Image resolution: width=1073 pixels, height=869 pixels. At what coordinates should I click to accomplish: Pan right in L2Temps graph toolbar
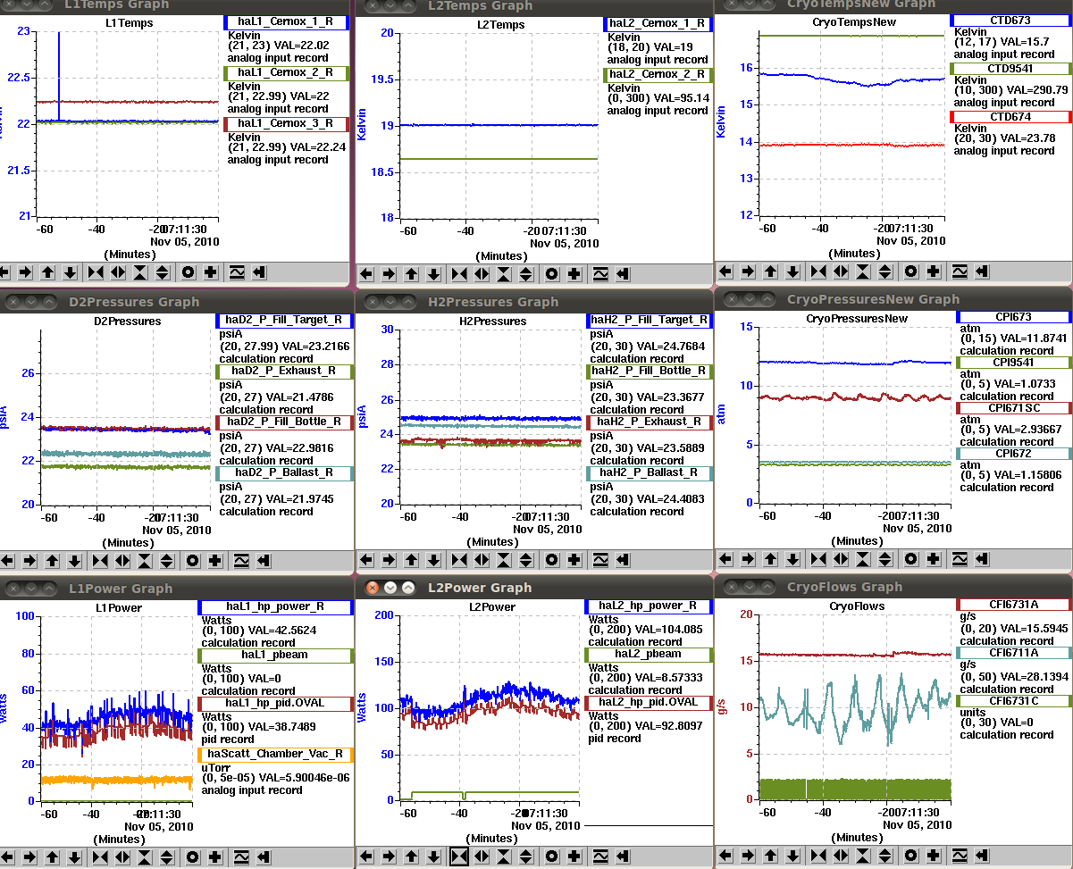[388, 274]
